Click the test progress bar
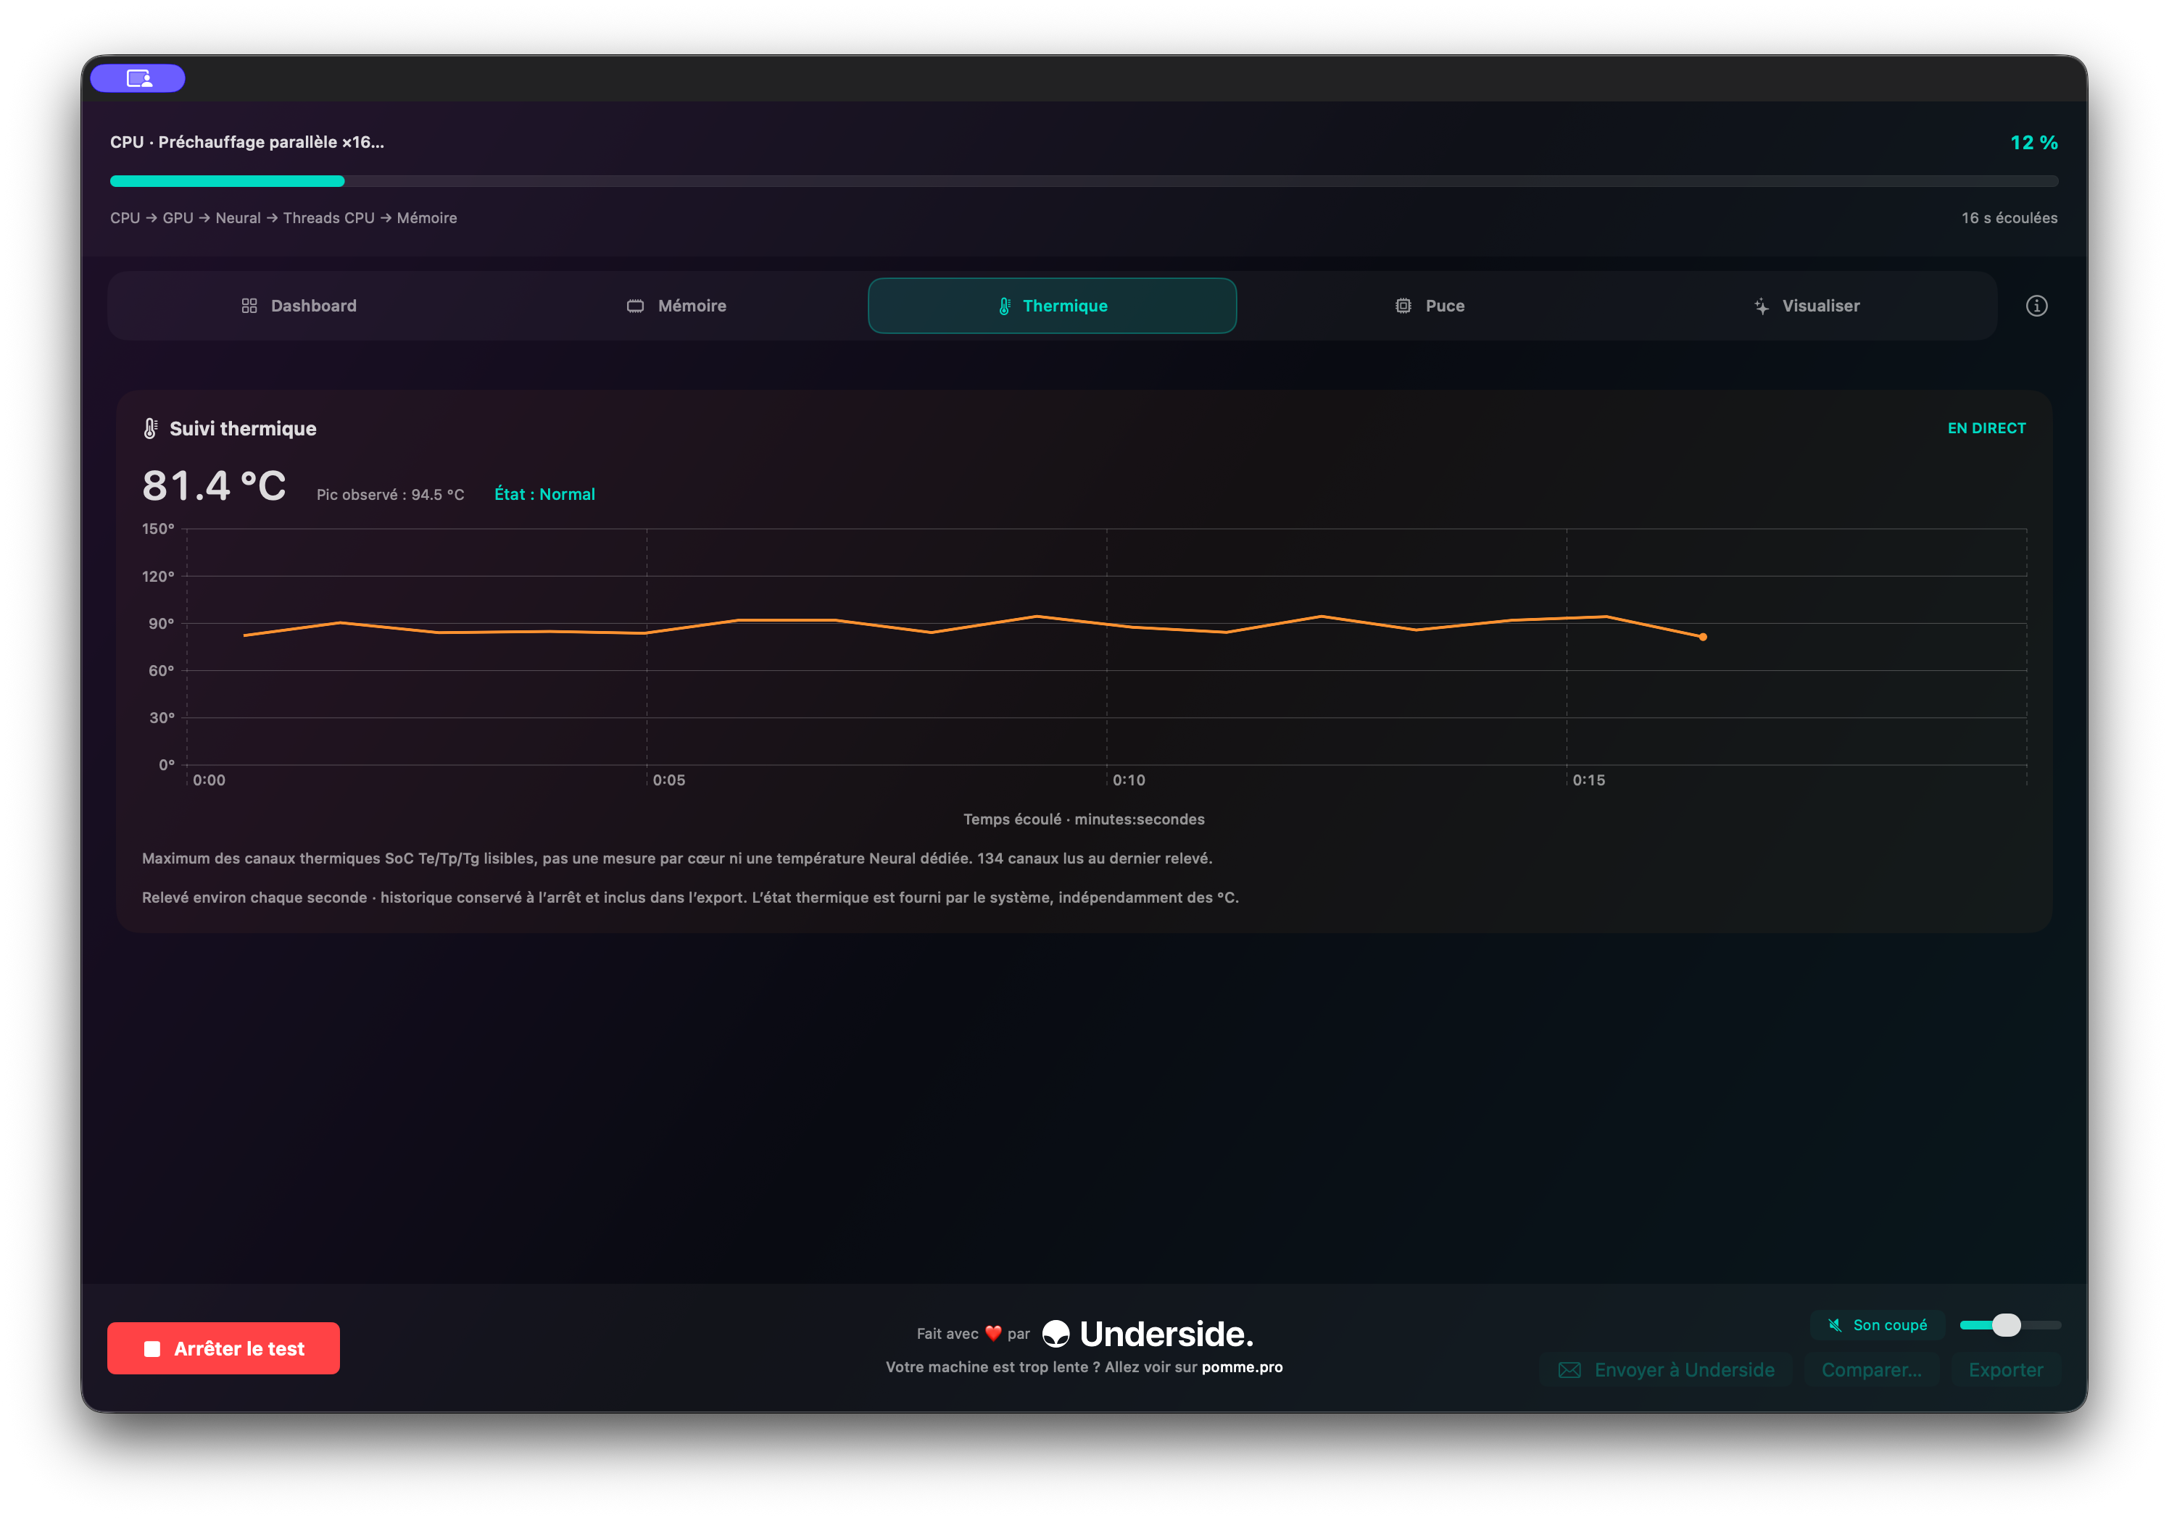 pyautogui.click(x=1084, y=181)
